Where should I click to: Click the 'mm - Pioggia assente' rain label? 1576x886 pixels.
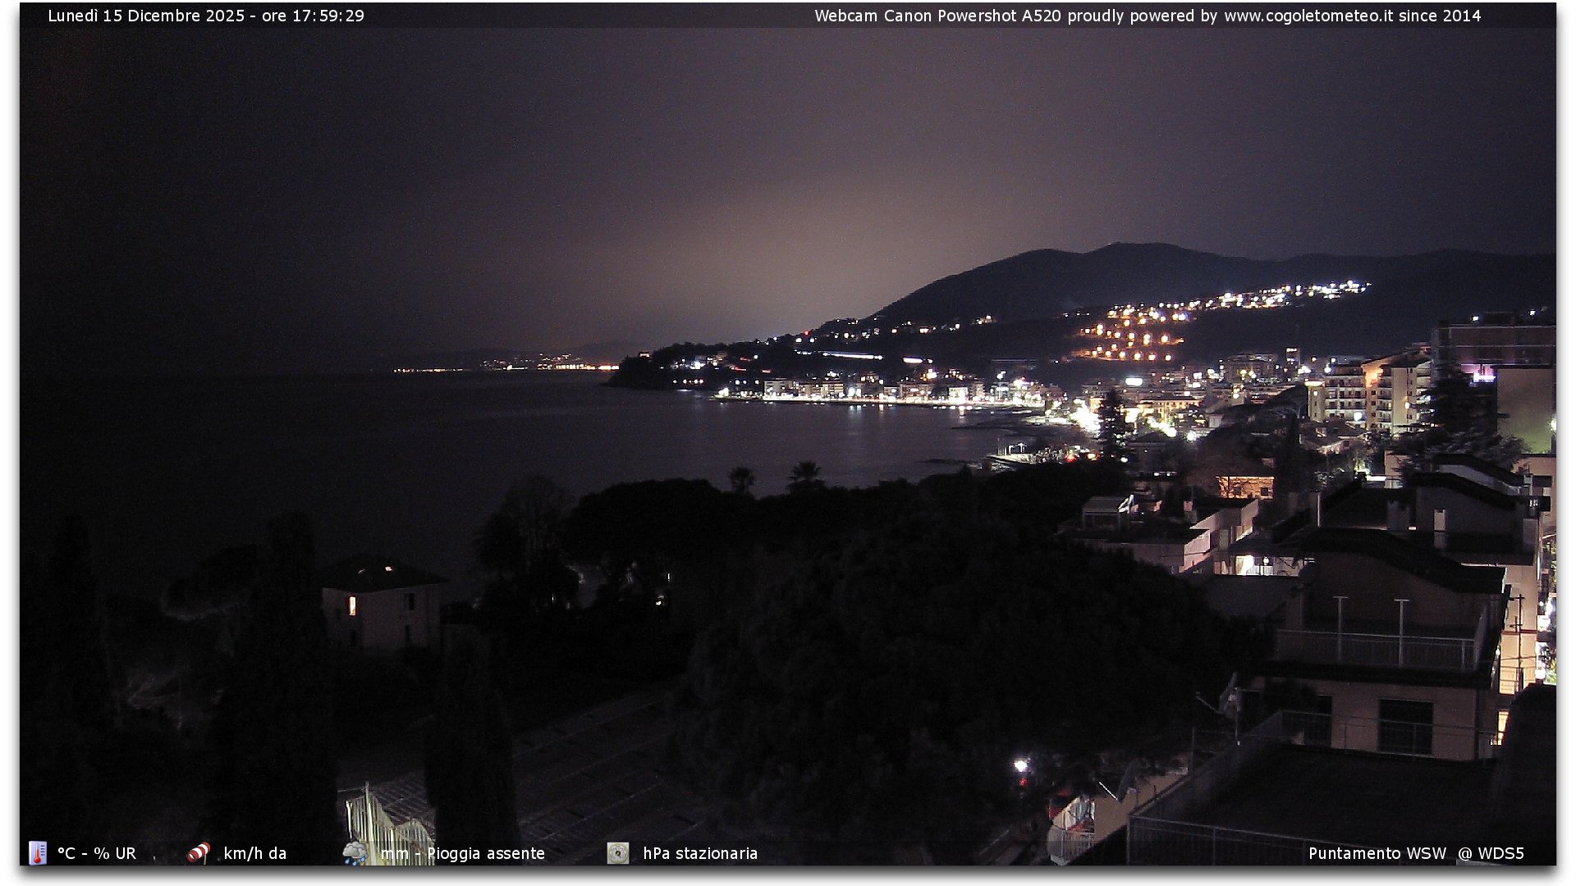(x=463, y=853)
